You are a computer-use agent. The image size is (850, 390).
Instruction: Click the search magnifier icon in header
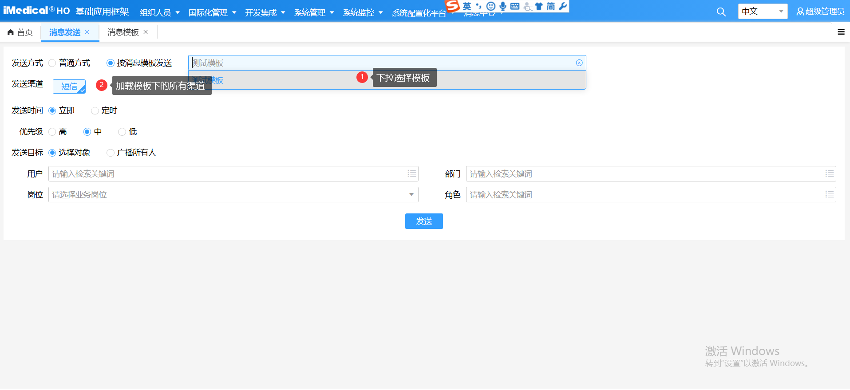coord(721,12)
